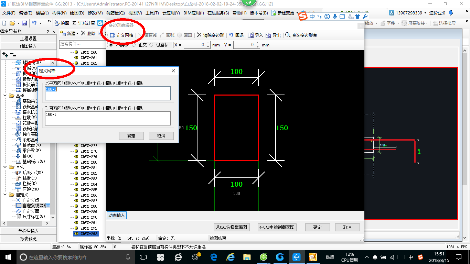The height and width of the screenshot is (264, 470).
Task: Click 新建 button in component list
Action: (x=69, y=33)
